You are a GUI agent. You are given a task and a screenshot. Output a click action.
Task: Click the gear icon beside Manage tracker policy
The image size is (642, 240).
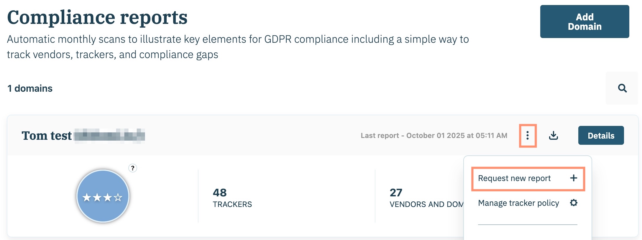pos(574,203)
